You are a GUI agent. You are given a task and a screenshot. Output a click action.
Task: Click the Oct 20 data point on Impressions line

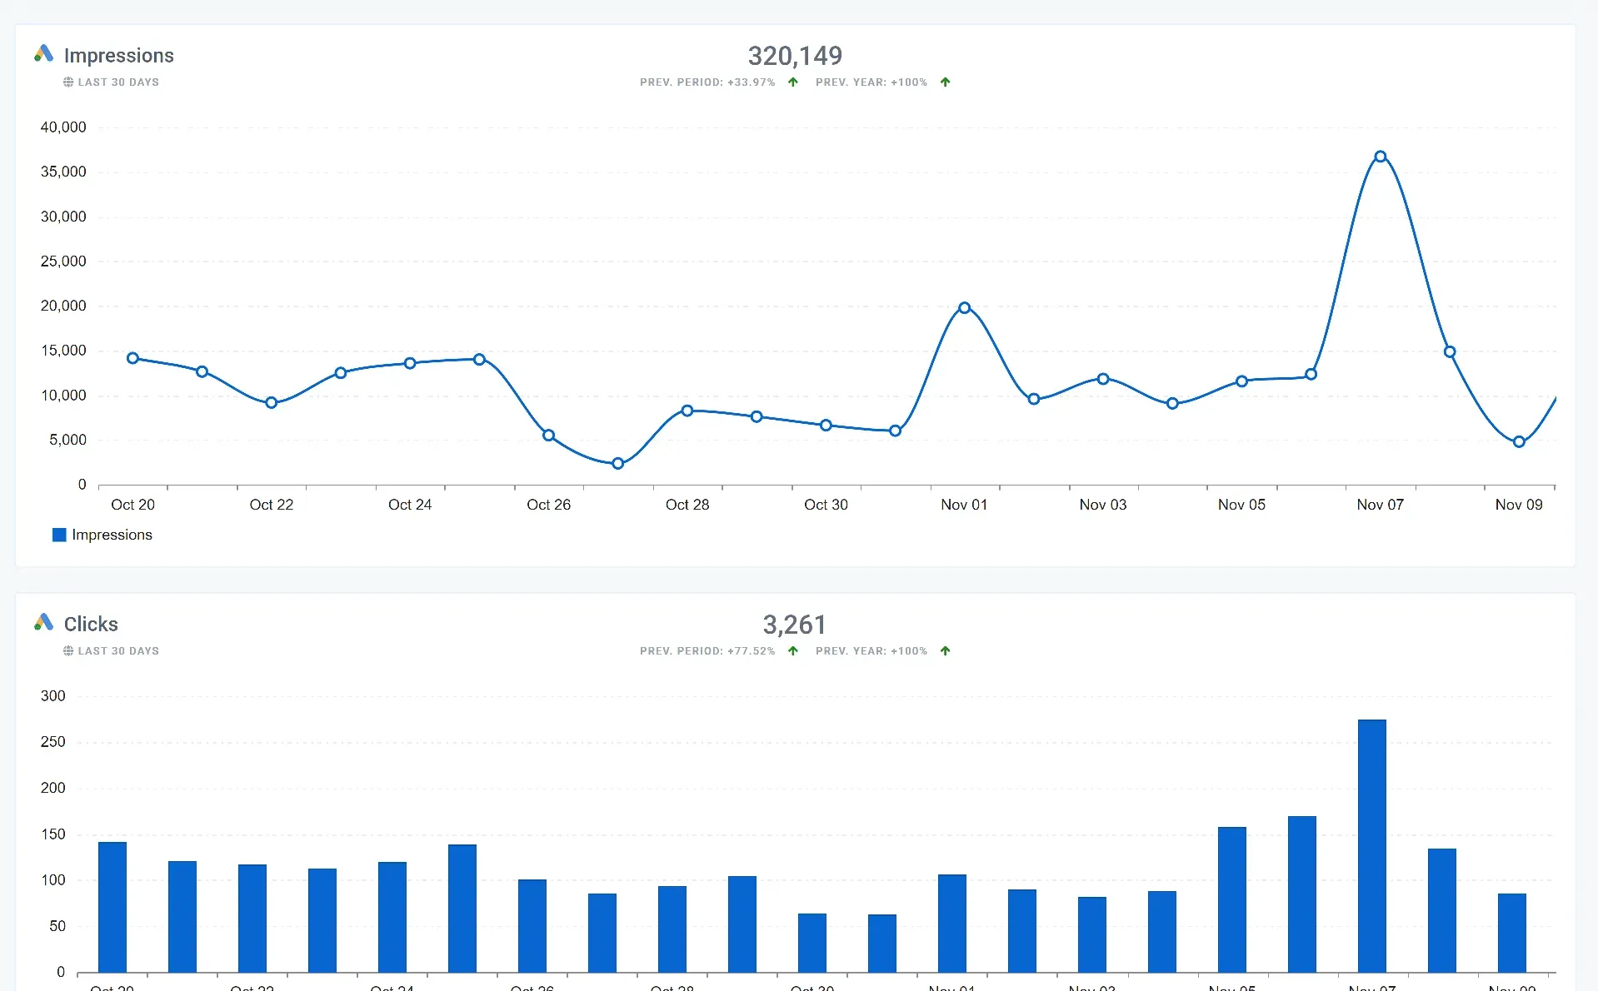tap(132, 358)
